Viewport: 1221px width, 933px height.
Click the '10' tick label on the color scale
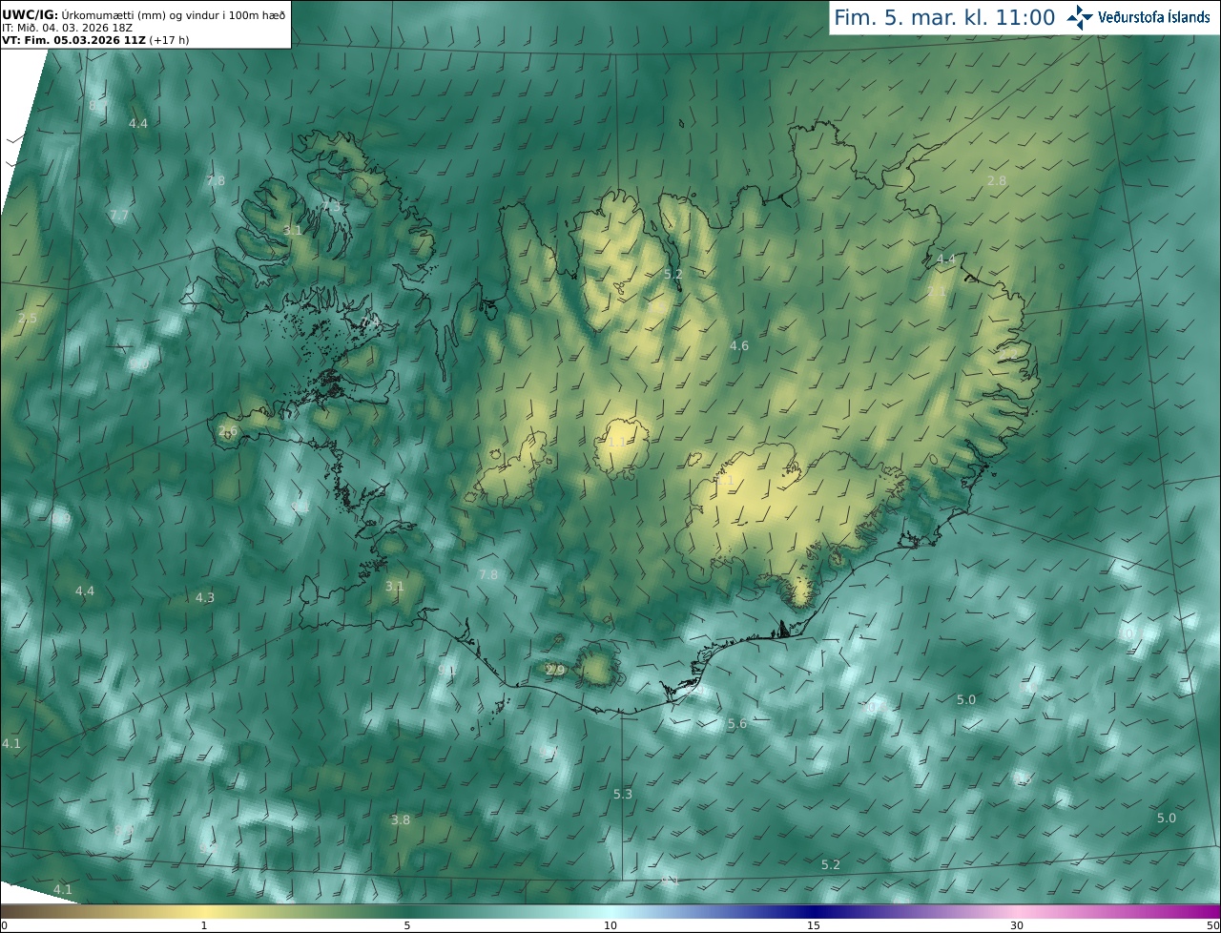[x=610, y=926]
